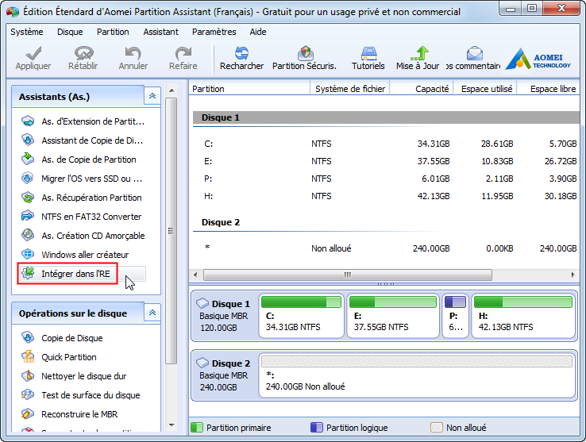Sort by the Espace utilisé column header
The height and width of the screenshot is (442, 586).
tap(485, 89)
